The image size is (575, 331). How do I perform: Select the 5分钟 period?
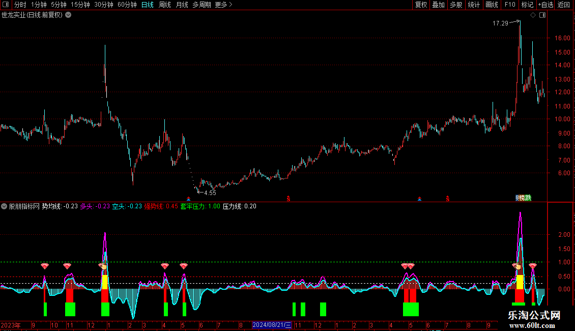click(59, 5)
